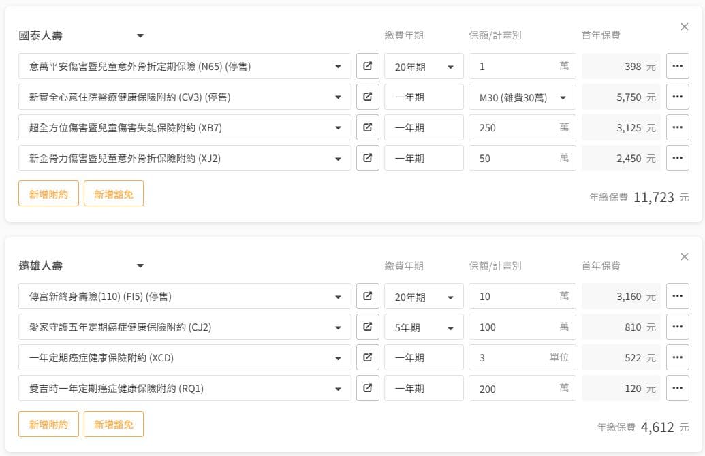The height and width of the screenshot is (456, 705).
Task: Click 新增附約 button under 國泰人壽
Action: (48, 194)
